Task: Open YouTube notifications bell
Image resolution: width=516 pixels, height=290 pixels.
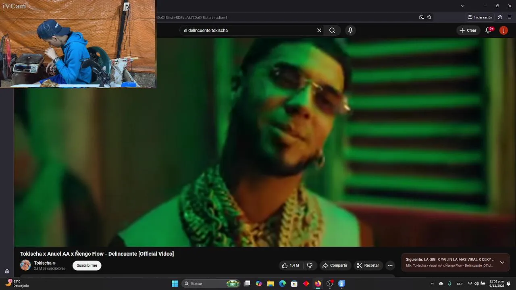Action: click(x=489, y=30)
